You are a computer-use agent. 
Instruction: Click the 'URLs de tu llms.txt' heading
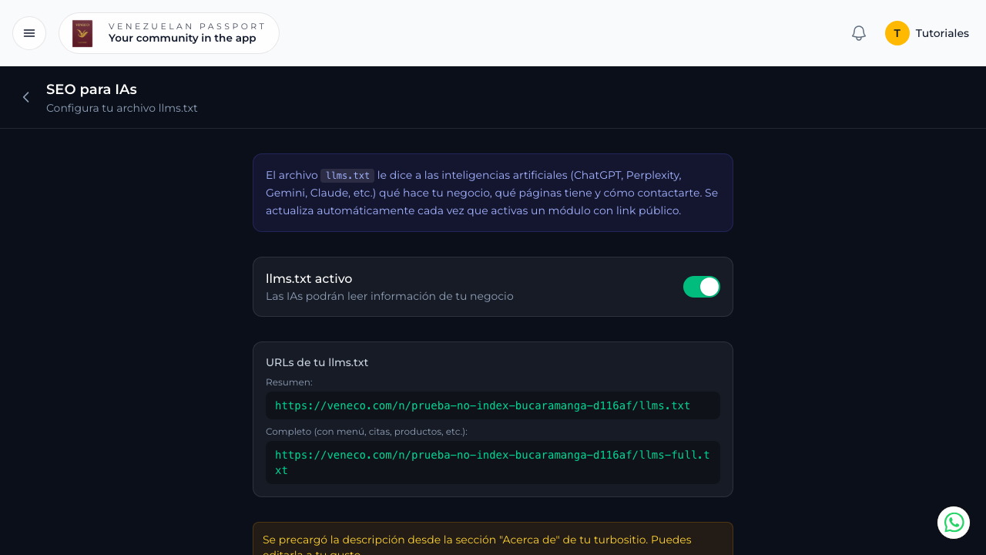317,362
